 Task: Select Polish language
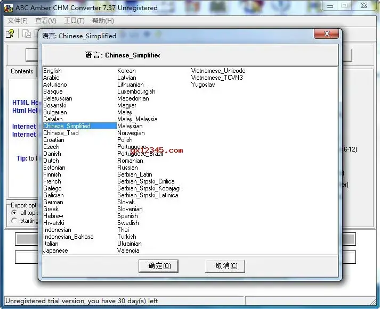pyautogui.click(x=125, y=140)
